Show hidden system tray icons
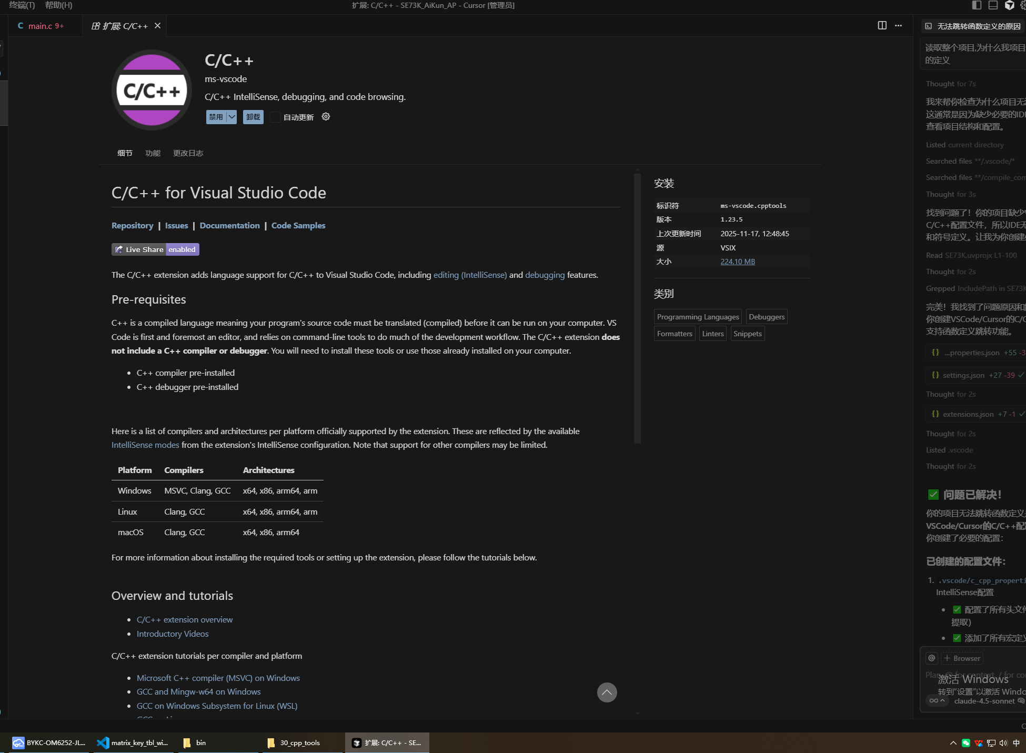This screenshot has width=1026, height=753. [x=953, y=743]
